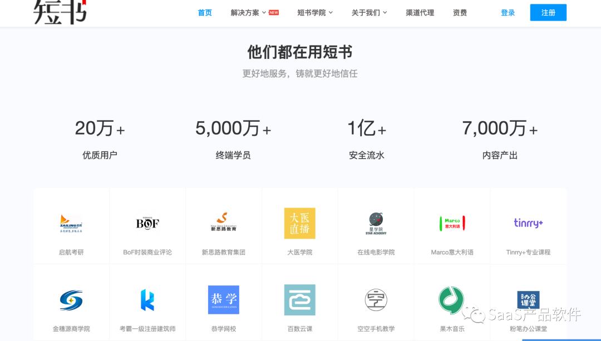The width and height of the screenshot is (601, 341).
Task: Open the 渠道代理 nav item
Action: coord(420,13)
